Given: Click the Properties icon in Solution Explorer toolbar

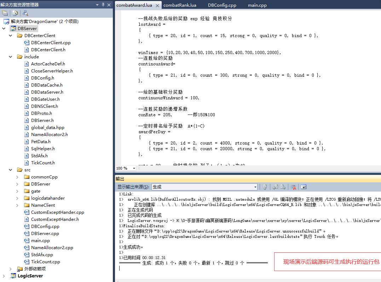Looking at the screenshot, I should [5, 13].
